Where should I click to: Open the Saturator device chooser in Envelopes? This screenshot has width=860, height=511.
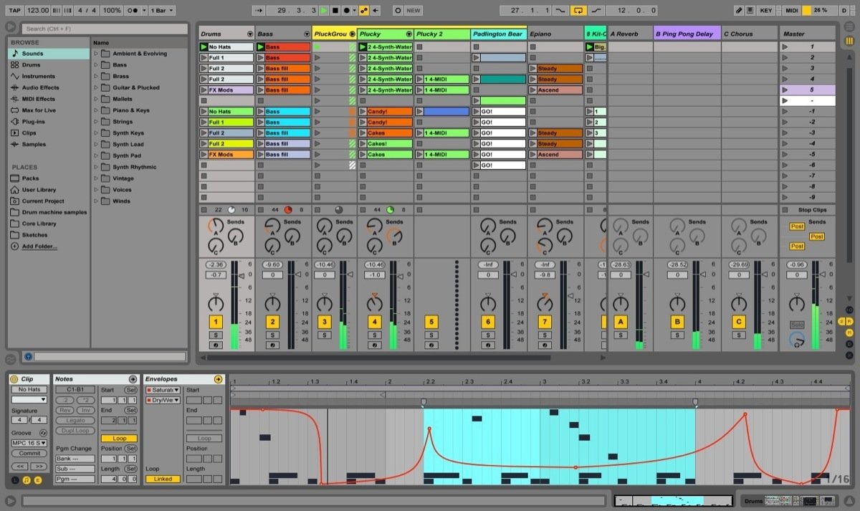[163, 390]
